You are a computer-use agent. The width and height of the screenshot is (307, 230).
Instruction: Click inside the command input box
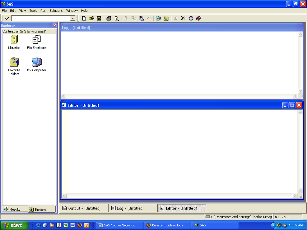41,18
